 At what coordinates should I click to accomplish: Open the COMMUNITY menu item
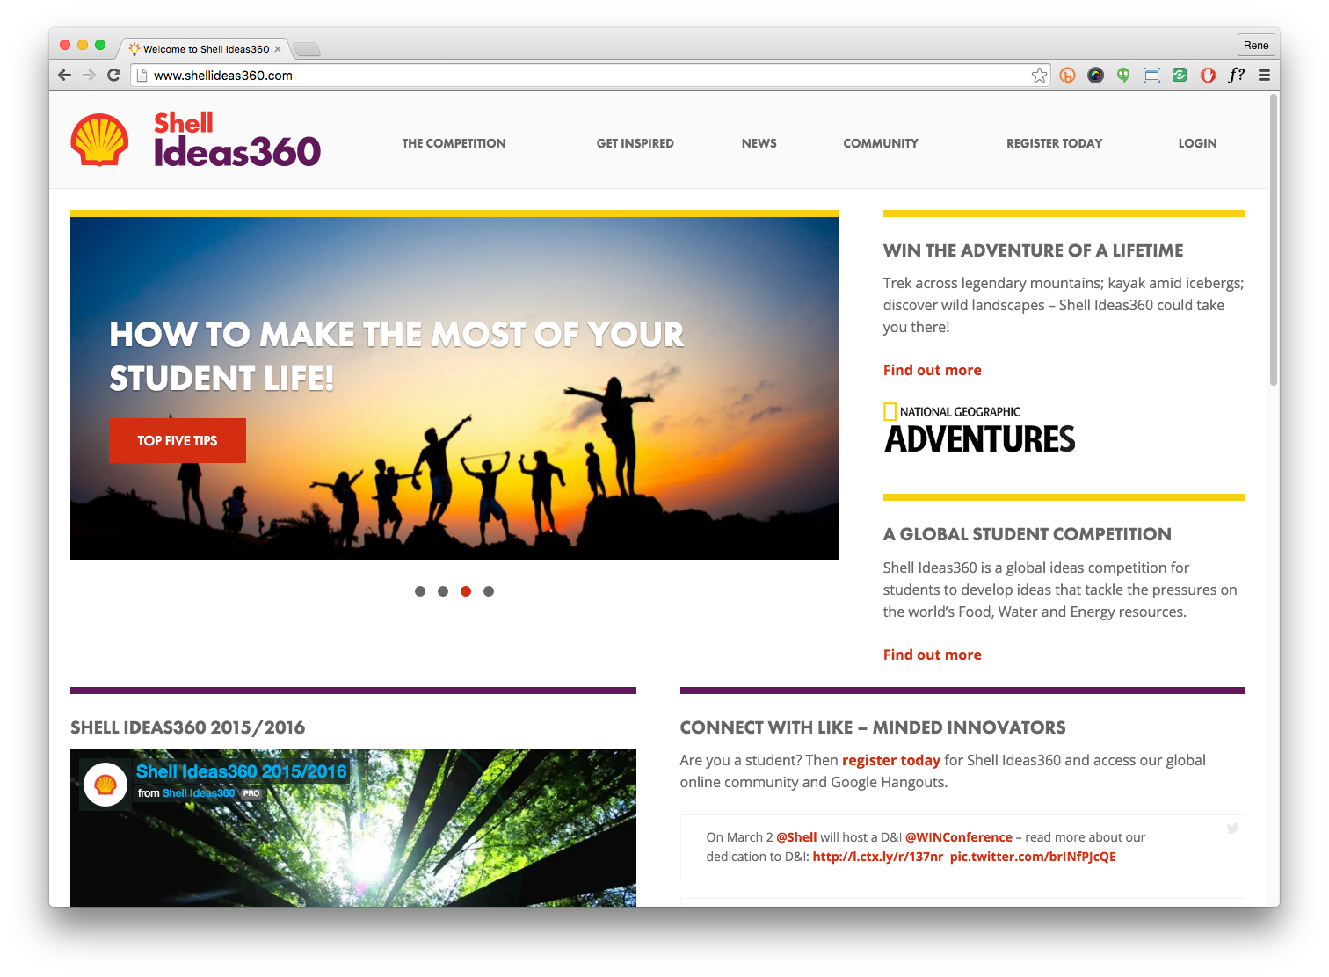coord(881,143)
